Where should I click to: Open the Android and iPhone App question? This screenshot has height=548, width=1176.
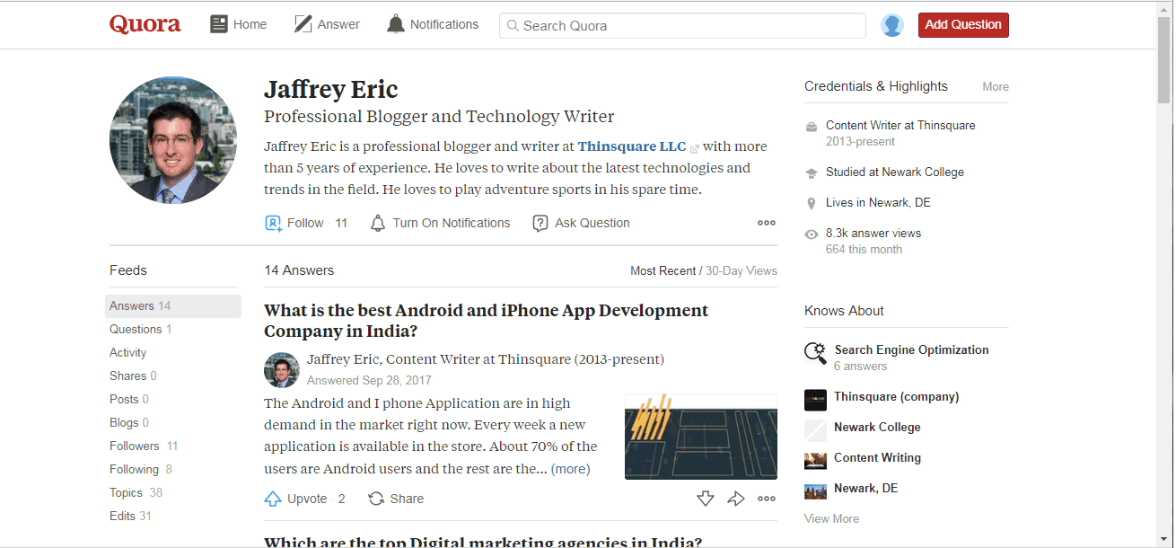[x=487, y=321]
